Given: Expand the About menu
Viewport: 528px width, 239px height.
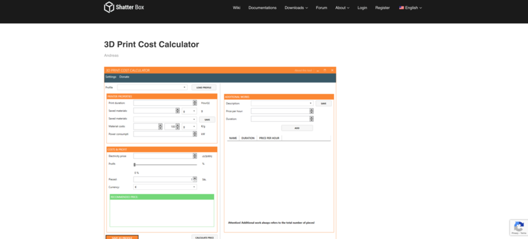Looking at the screenshot, I should (342, 8).
